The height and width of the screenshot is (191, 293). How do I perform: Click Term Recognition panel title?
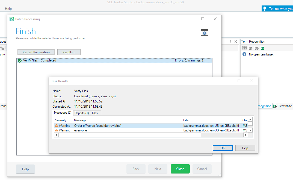tap(253, 42)
